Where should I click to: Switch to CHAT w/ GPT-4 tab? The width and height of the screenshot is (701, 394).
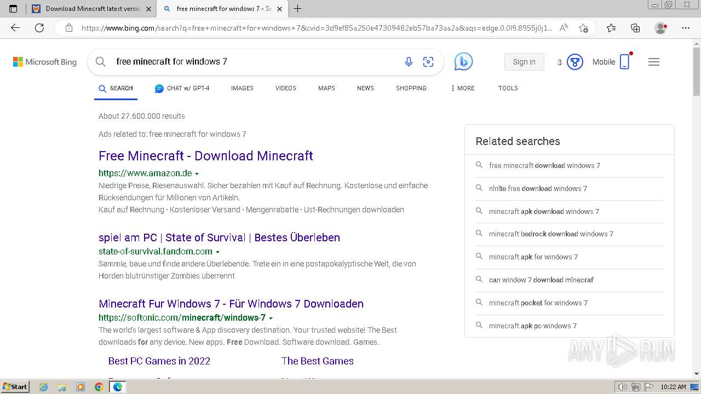182,88
